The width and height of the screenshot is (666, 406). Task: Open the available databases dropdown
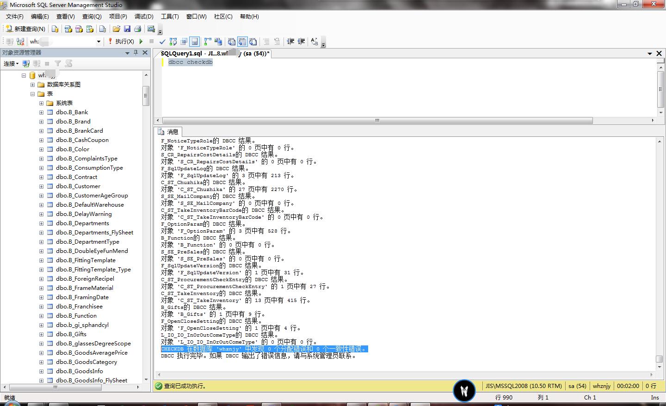point(99,42)
